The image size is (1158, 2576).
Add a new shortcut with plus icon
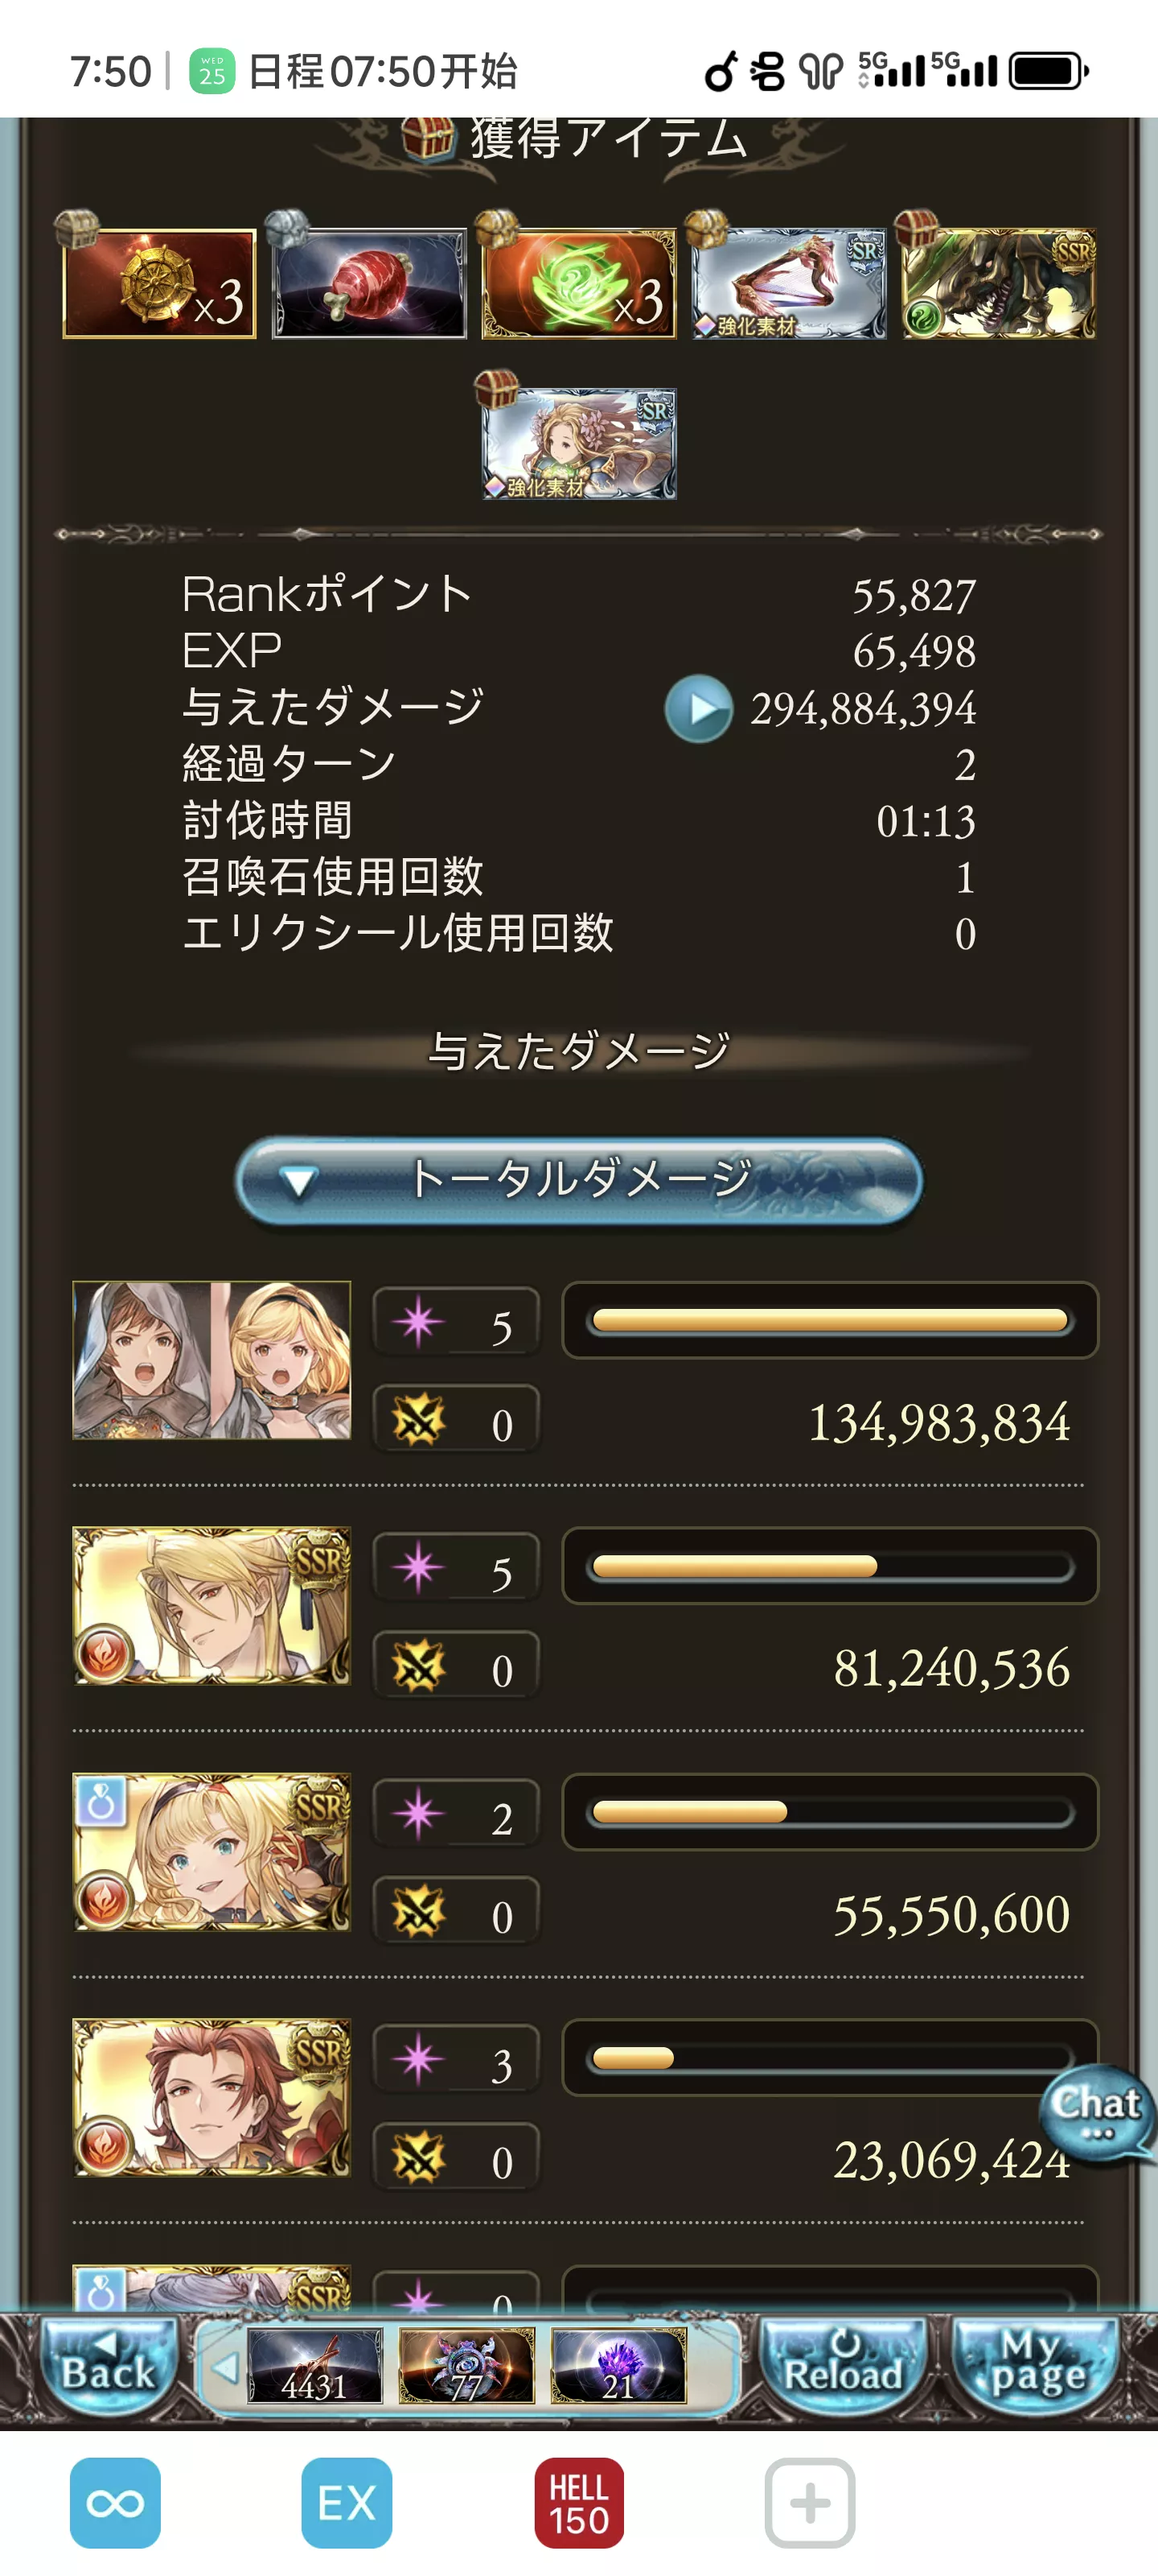(x=809, y=2503)
